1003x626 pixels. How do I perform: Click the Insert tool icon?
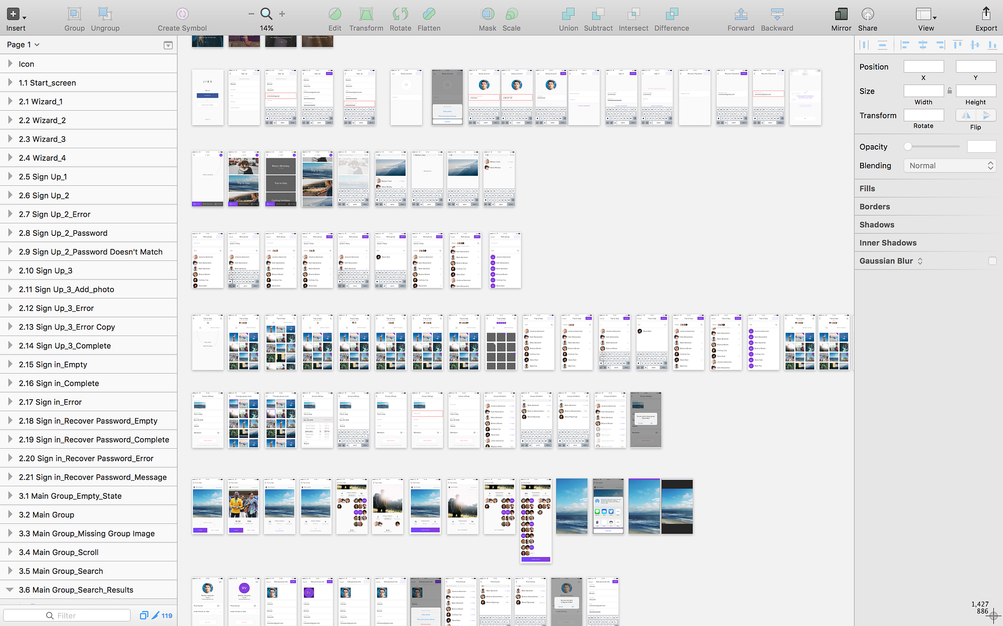[x=14, y=14]
